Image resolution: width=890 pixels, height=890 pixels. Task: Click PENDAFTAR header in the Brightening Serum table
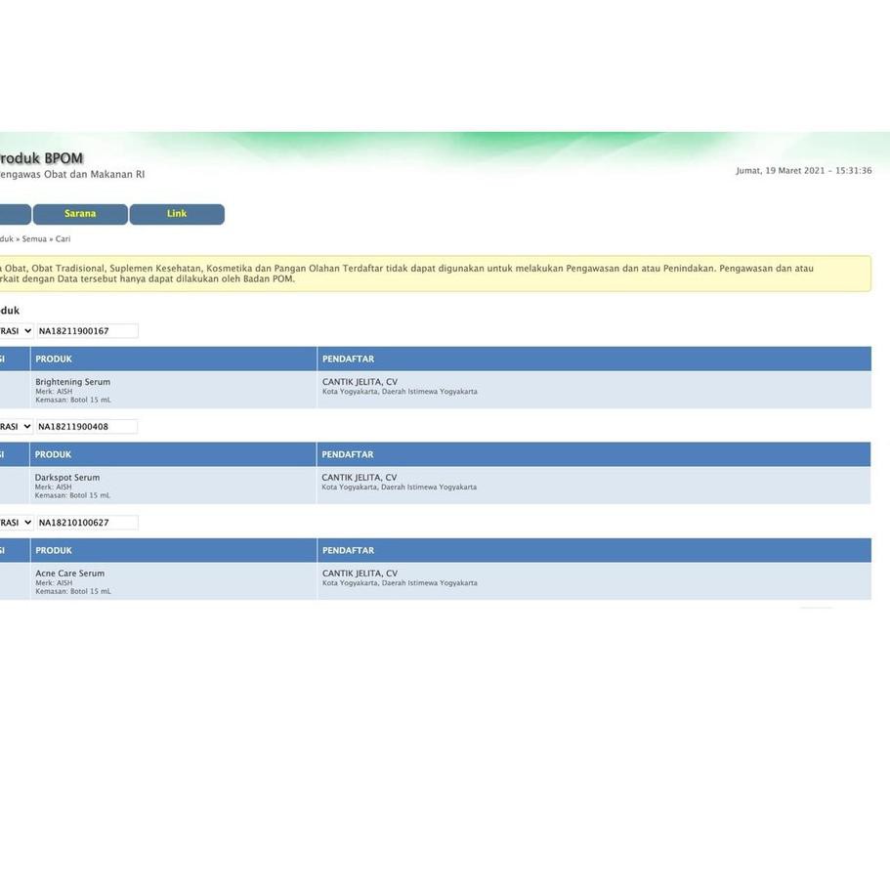tap(349, 359)
